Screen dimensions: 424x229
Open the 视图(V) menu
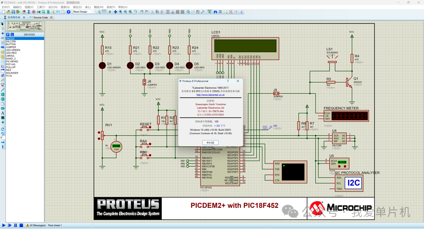coord(29,7)
